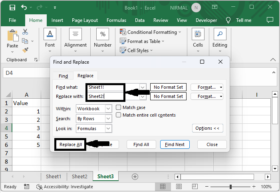Open Cell Styles menu

pyautogui.click(x=136, y=51)
